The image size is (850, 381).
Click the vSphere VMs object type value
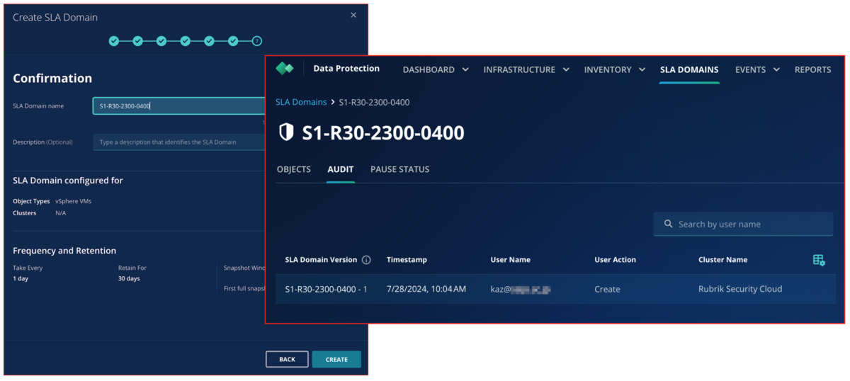[74, 201]
